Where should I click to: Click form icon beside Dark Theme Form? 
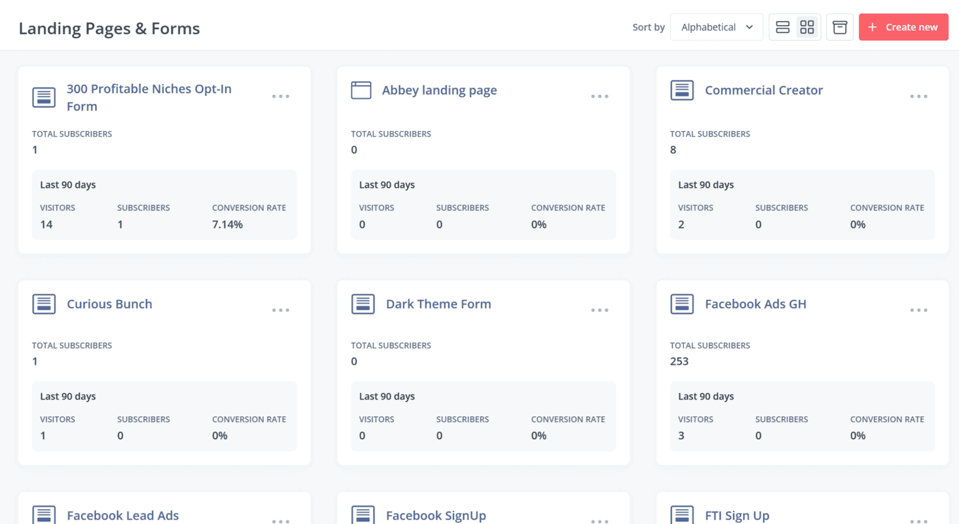coord(363,304)
